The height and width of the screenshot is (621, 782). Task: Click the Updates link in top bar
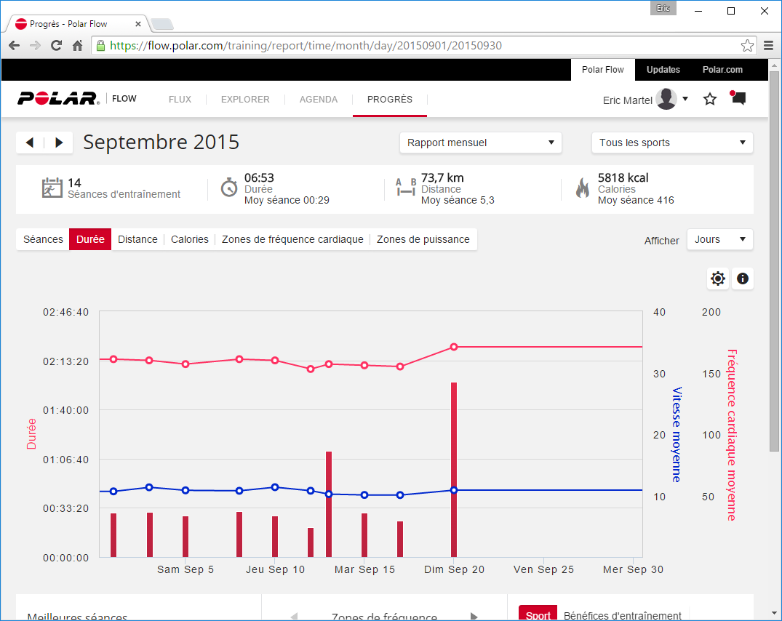663,70
